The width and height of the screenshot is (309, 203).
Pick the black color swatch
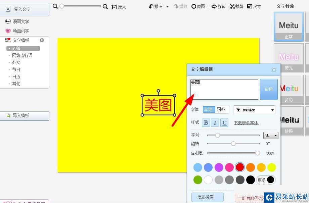coord(251,180)
